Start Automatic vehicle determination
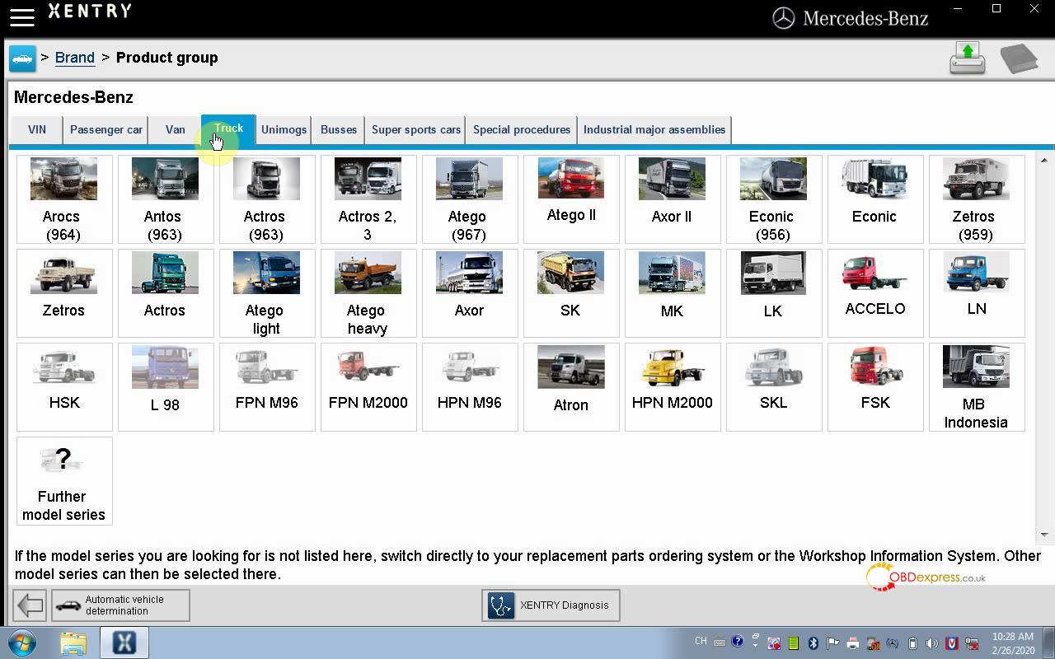 [120, 605]
